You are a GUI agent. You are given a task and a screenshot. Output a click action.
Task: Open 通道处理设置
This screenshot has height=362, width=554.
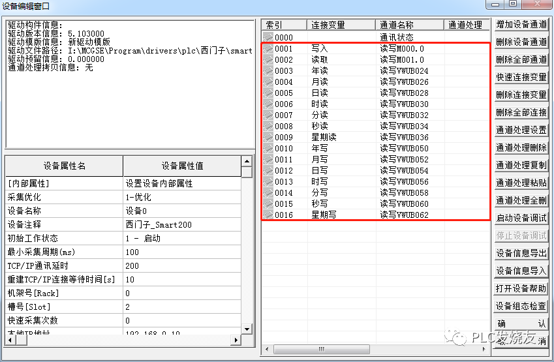coord(521,130)
